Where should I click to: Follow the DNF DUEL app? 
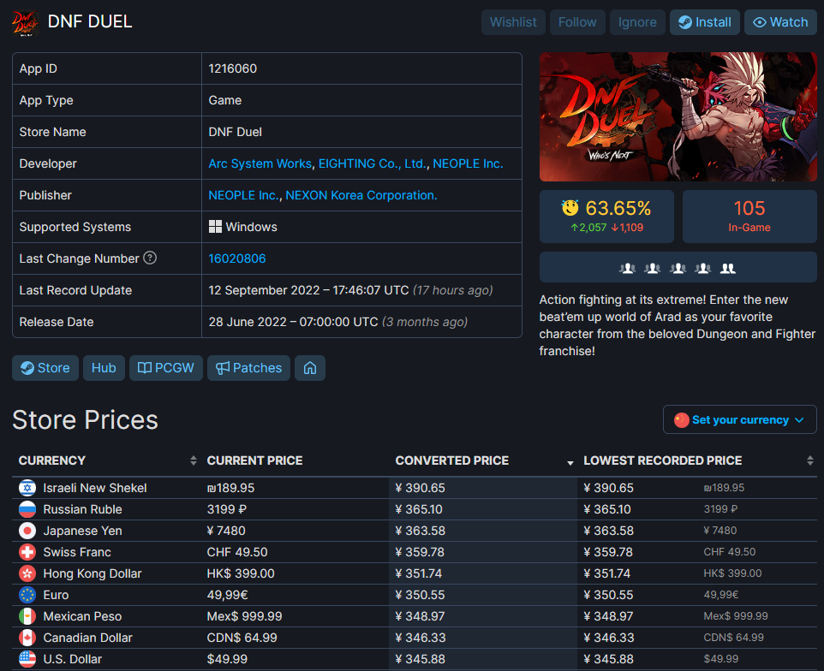coord(577,22)
